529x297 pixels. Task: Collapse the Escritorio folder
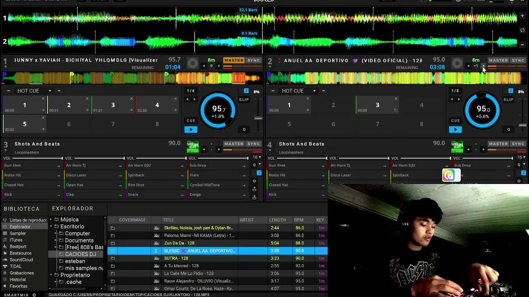click(51, 227)
